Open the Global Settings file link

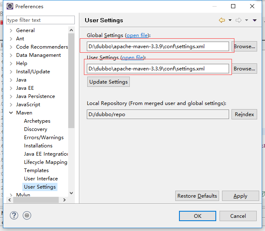pos(137,35)
